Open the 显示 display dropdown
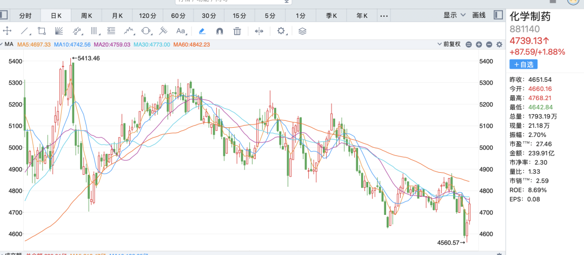584x255 pixels. pyautogui.click(x=454, y=15)
